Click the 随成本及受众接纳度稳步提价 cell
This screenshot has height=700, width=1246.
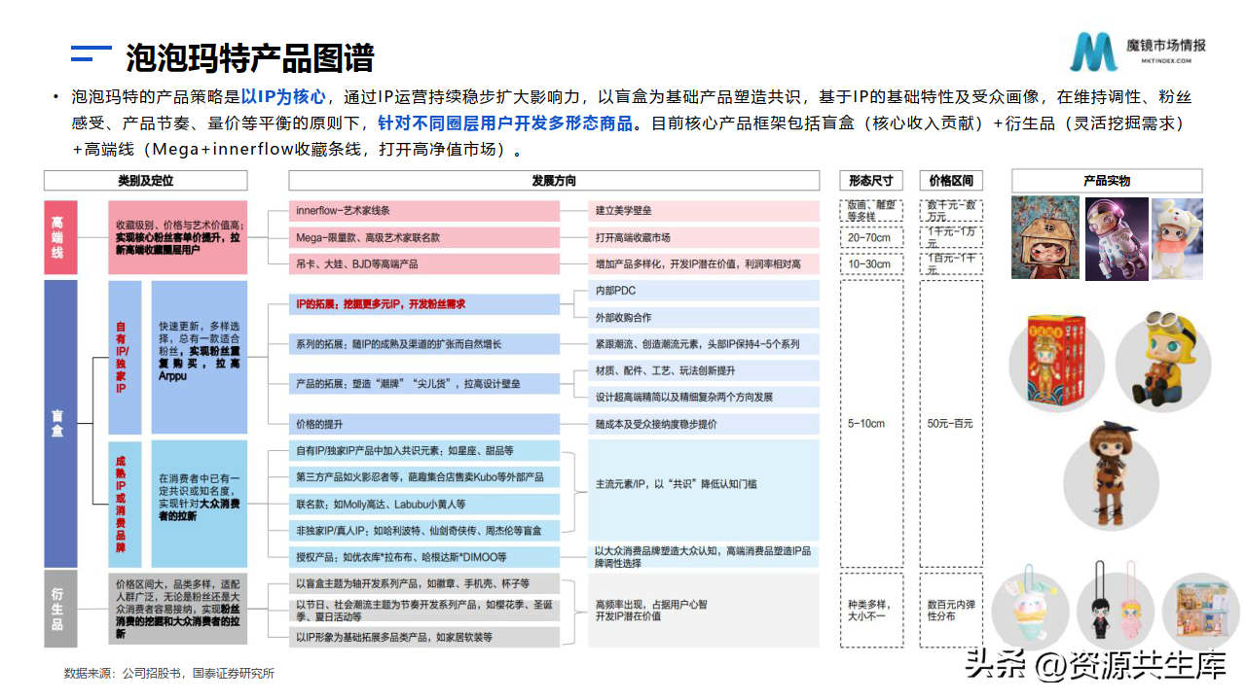pos(703,425)
